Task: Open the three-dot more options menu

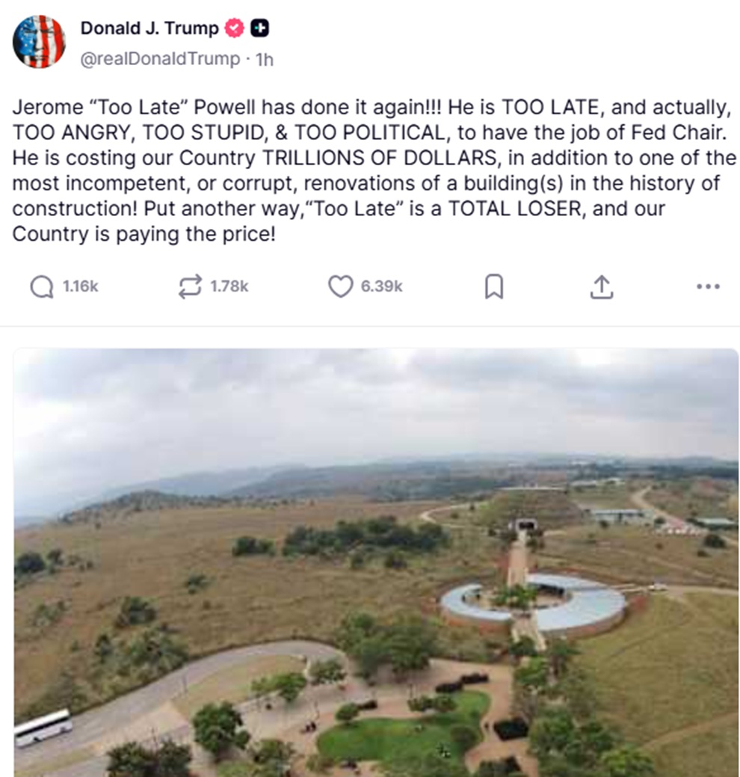Action: (707, 286)
